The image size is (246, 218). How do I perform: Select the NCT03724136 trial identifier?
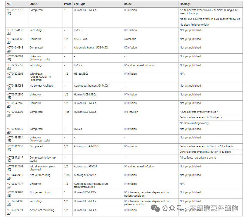(15, 30)
